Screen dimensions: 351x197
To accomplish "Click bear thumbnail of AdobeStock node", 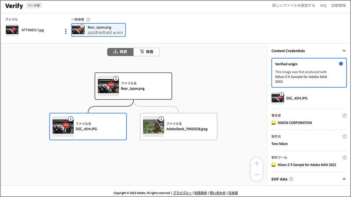I will pyautogui.click(x=154, y=127).
